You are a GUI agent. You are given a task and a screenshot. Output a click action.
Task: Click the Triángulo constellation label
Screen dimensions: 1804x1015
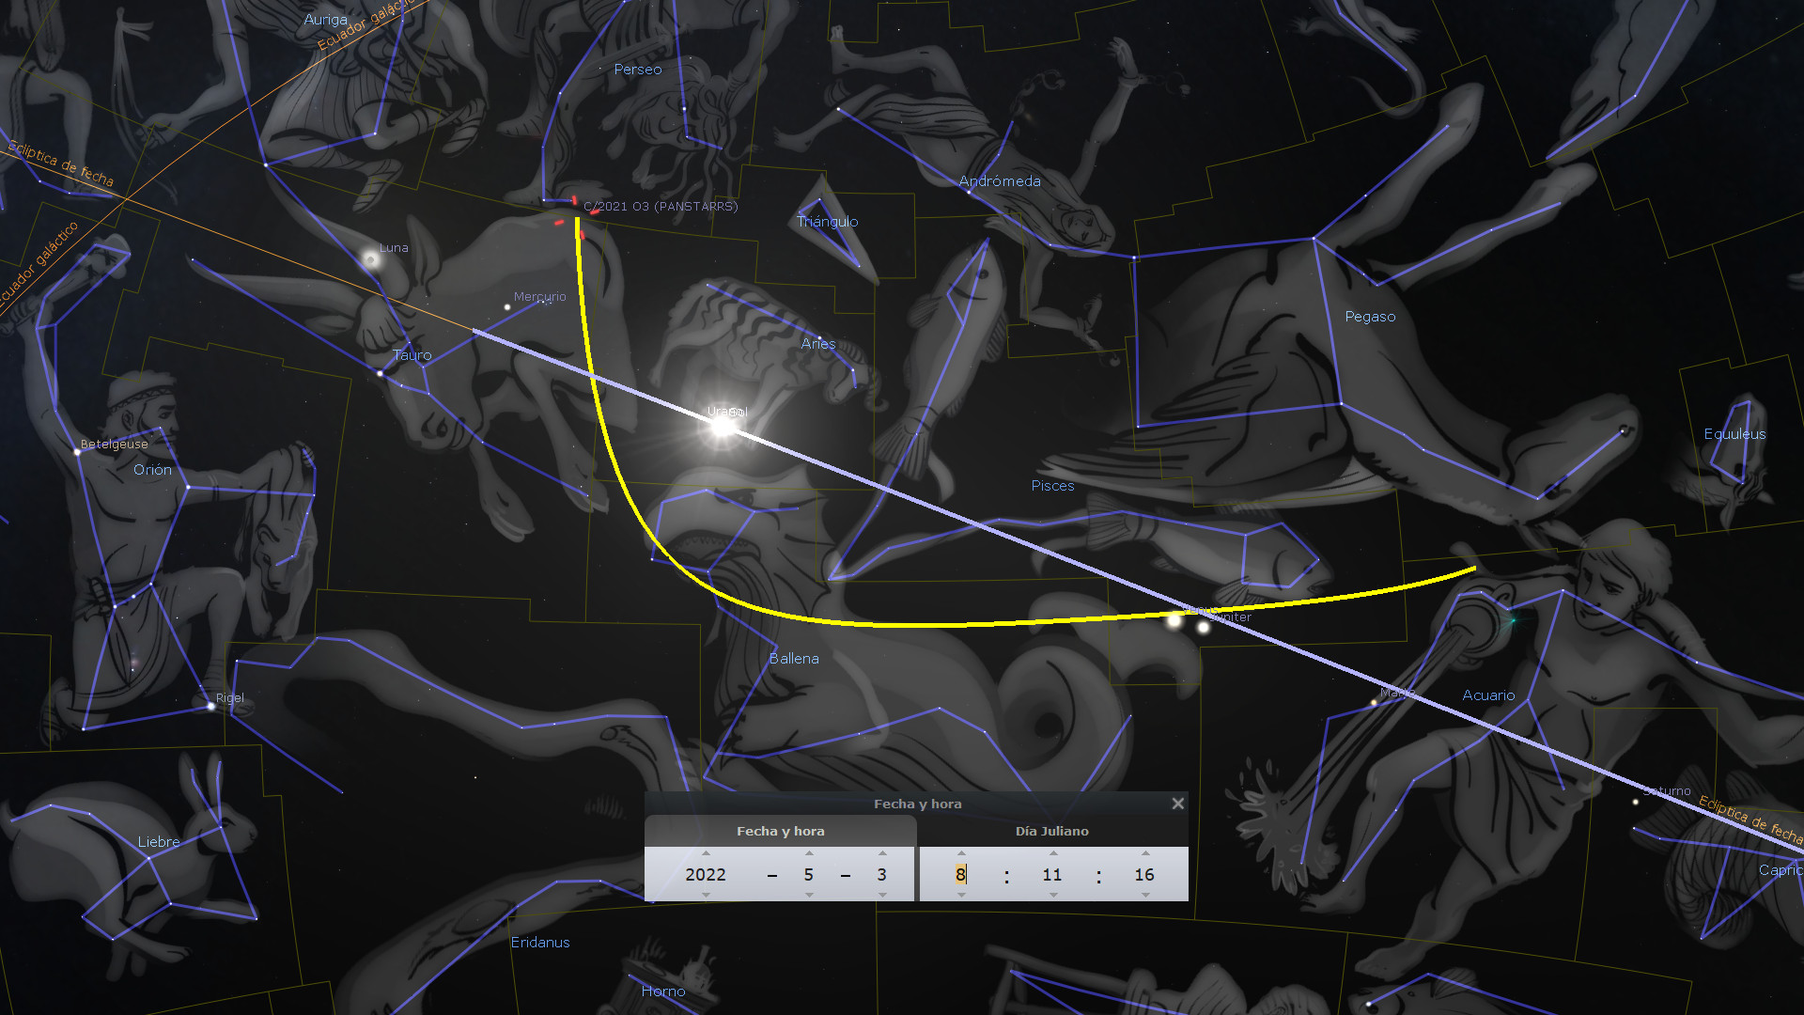[x=828, y=222]
